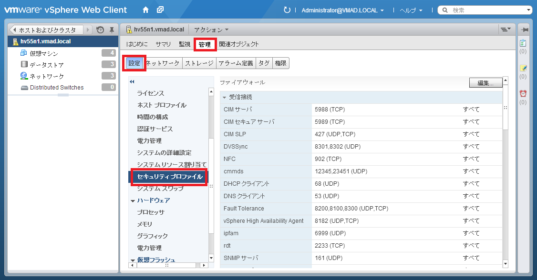The height and width of the screenshot is (280, 537).
Task: Open 時間の構成 settings
Action: coord(153,117)
